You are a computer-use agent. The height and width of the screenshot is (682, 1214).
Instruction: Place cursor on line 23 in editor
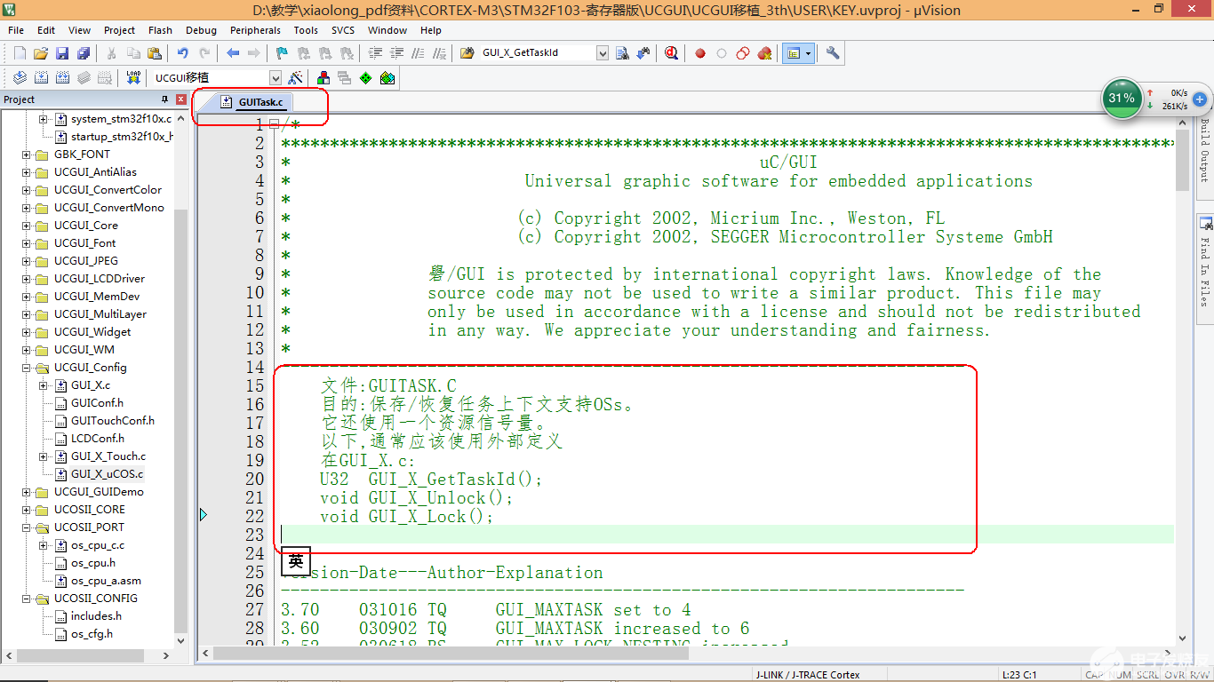[727, 535]
